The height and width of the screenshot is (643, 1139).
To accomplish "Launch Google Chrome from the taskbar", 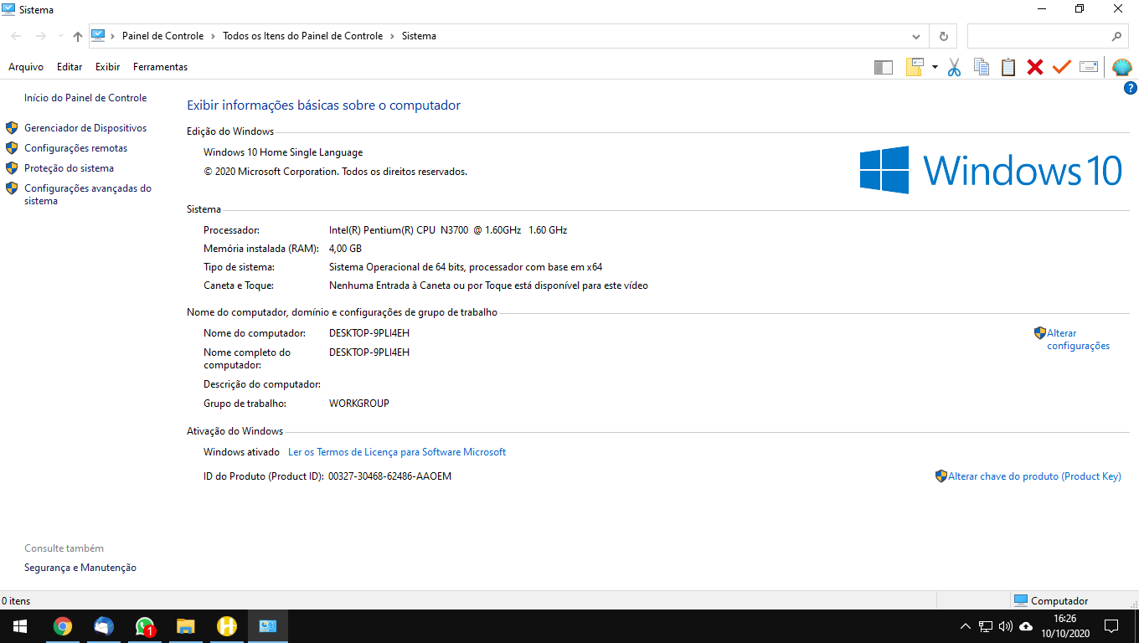I will [x=62, y=626].
